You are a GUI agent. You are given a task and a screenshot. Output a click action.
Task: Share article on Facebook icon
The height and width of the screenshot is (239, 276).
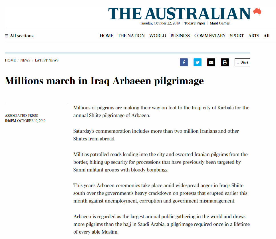click(184, 62)
